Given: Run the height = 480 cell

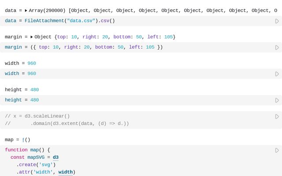Looking at the screenshot, I should pos(277,100).
